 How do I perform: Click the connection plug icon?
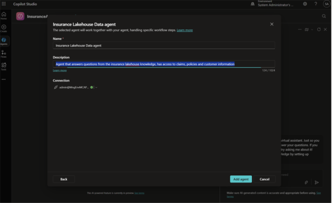(56, 87)
